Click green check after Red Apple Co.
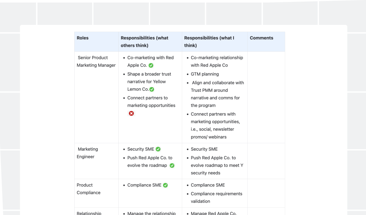The height and width of the screenshot is (215, 366). [151, 66]
